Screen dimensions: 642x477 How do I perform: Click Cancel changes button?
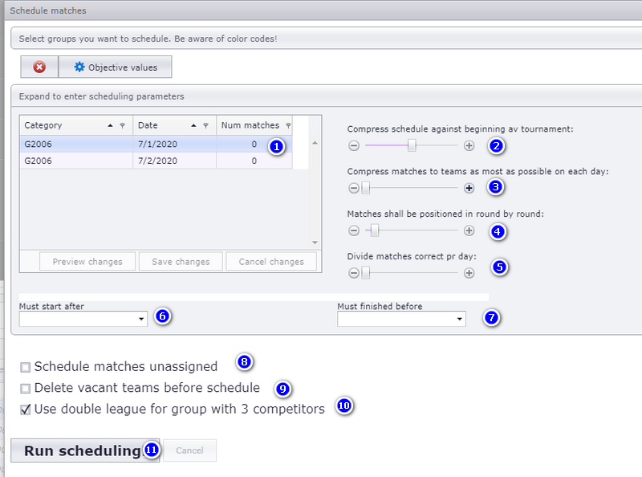click(271, 262)
